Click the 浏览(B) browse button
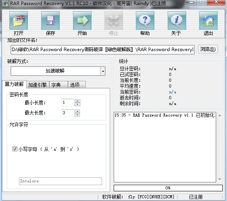This screenshot has width=227, height=201. pyautogui.click(x=208, y=49)
